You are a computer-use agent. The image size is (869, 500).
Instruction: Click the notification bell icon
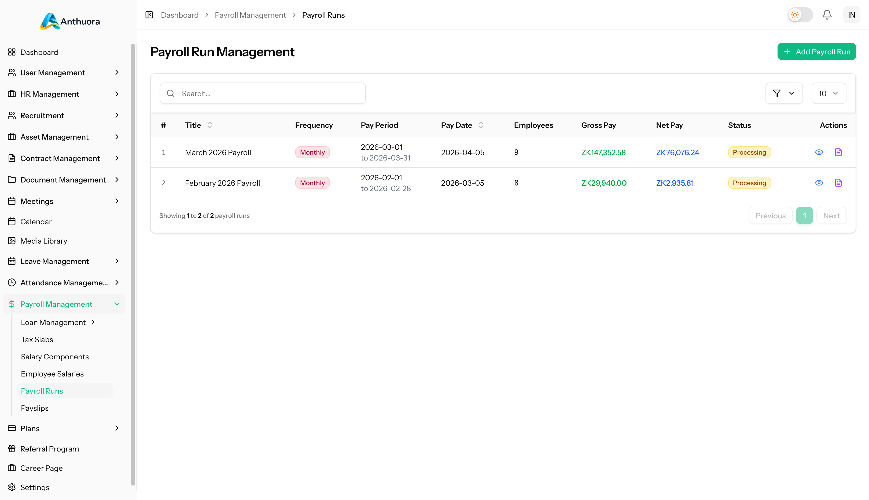coord(827,15)
